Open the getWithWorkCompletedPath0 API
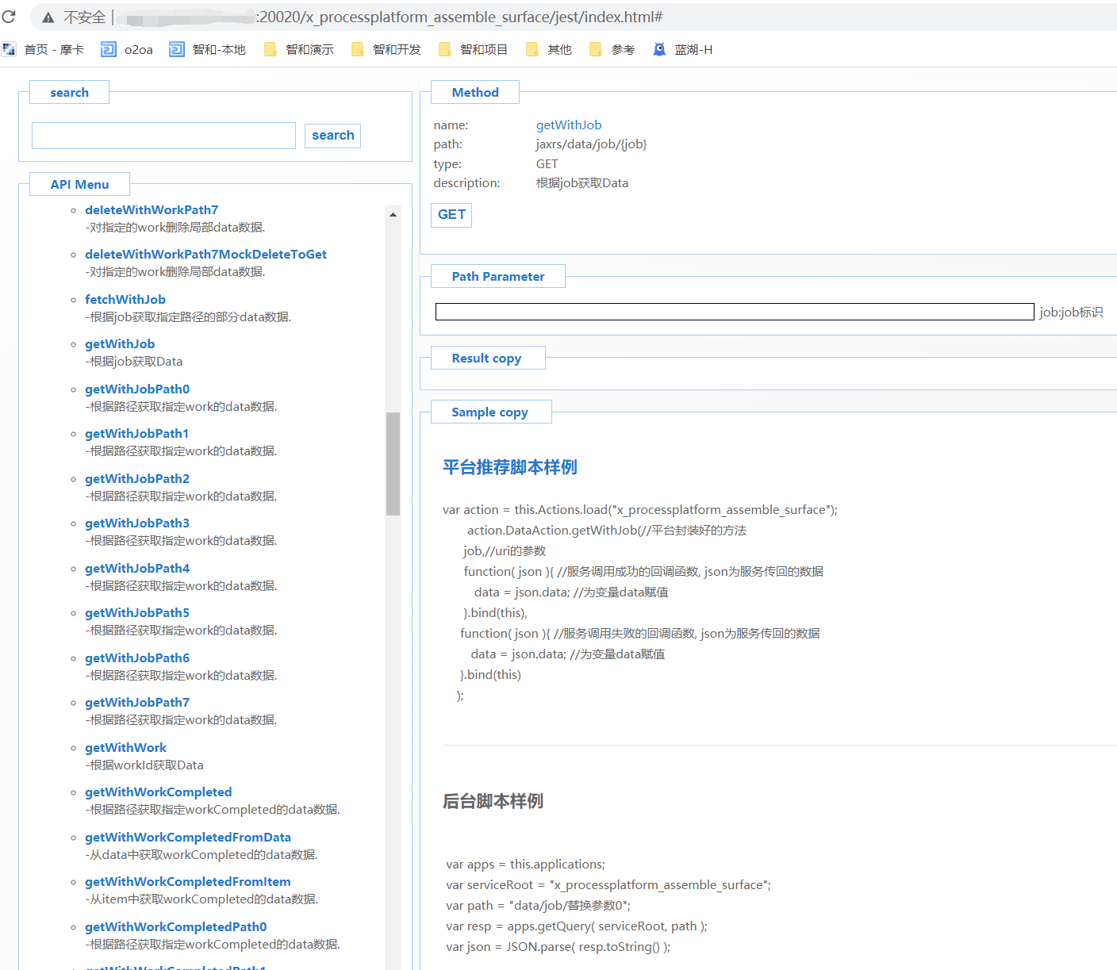Viewport: 1117px width, 970px height. point(176,927)
